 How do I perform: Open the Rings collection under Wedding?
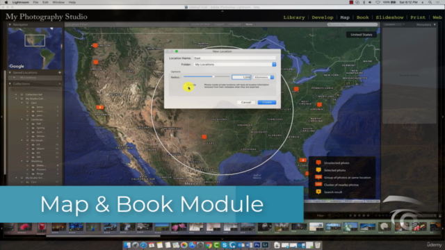(40, 174)
